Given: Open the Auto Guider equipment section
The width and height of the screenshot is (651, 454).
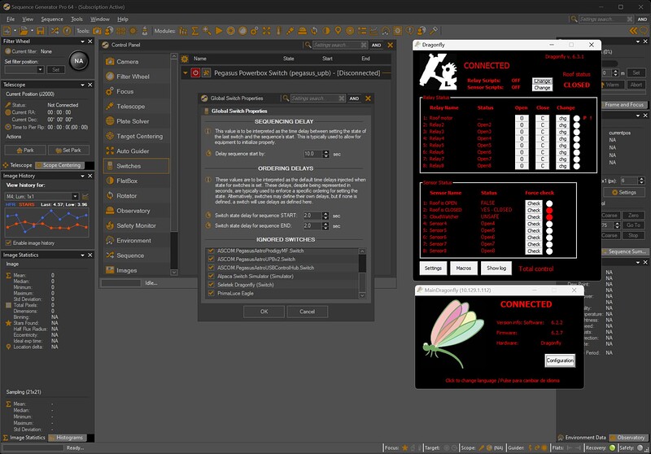Looking at the screenshot, I should point(133,151).
